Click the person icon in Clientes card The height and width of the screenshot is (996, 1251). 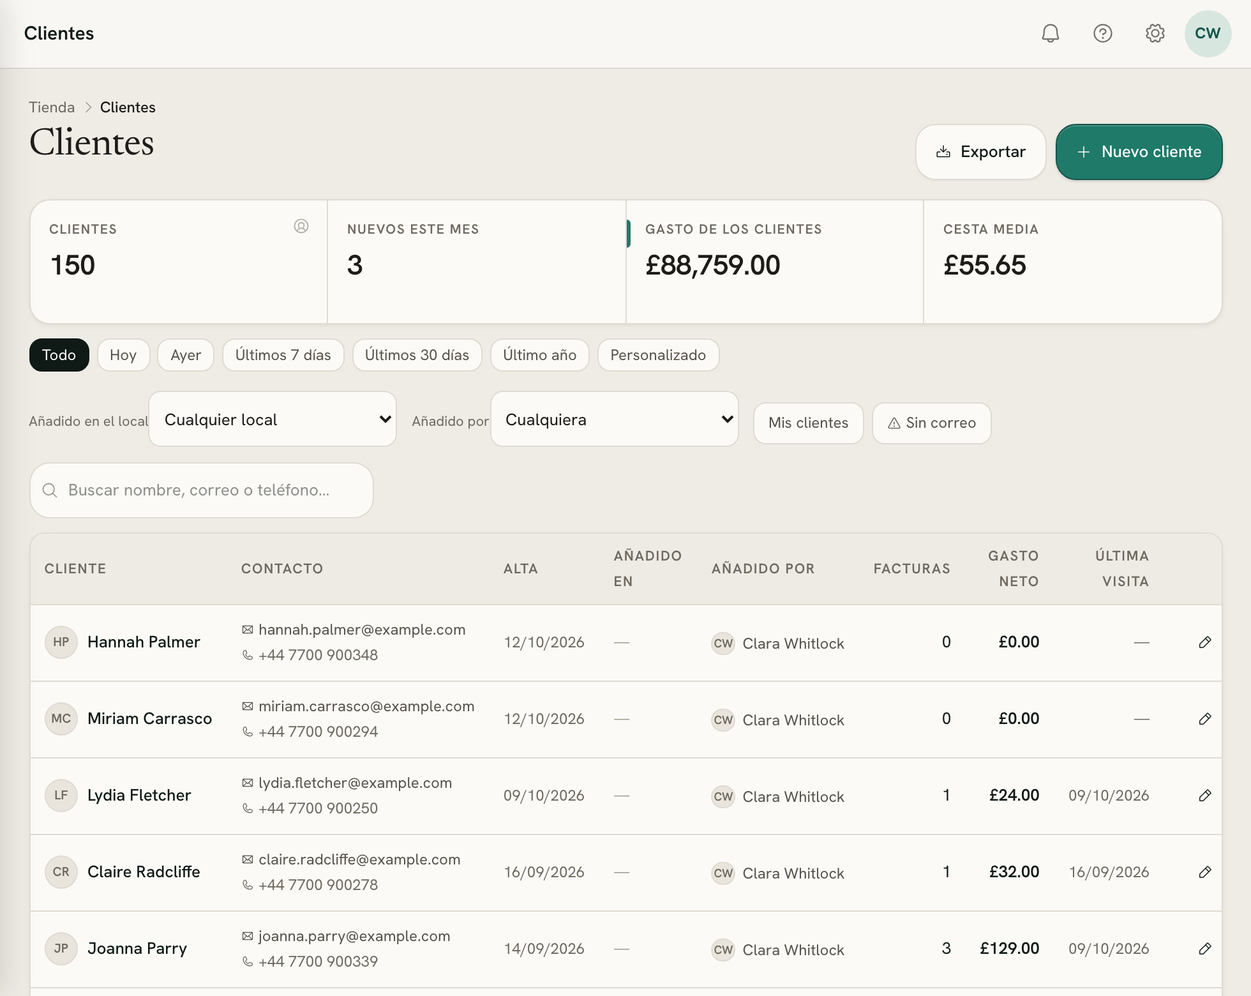(x=301, y=226)
